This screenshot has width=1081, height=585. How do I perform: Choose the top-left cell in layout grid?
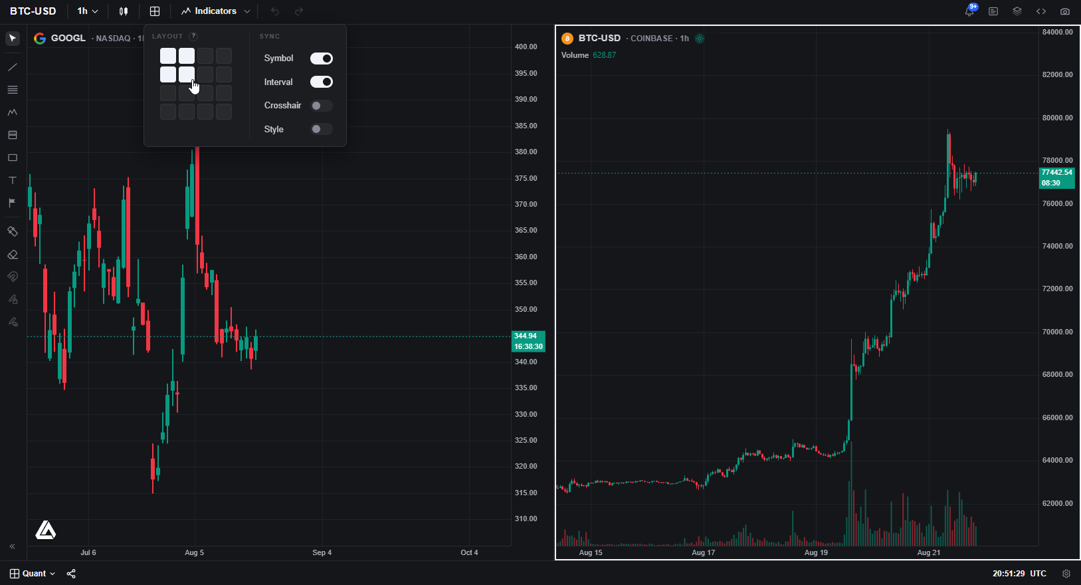[x=168, y=56]
